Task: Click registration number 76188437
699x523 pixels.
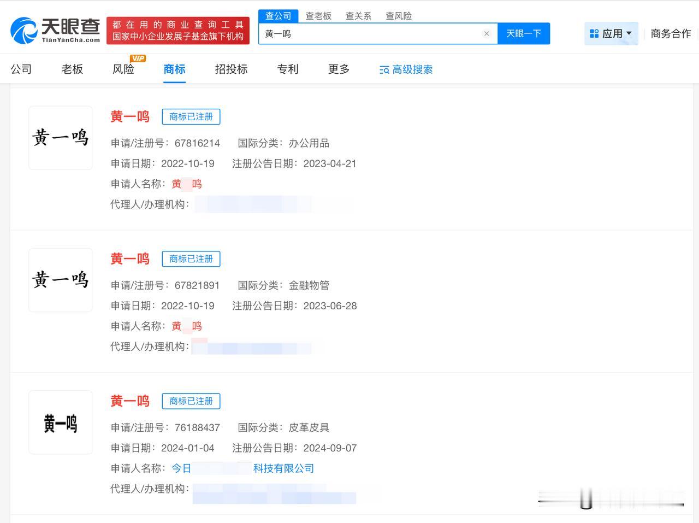Action: pos(197,427)
